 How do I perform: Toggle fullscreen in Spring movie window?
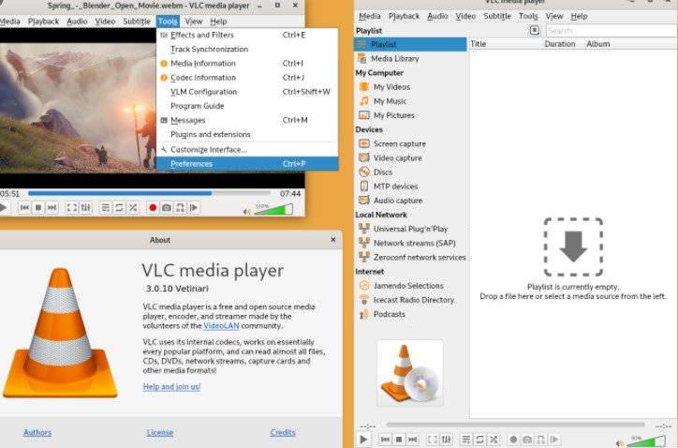point(72,208)
